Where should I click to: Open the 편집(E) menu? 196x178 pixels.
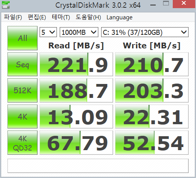(x=37, y=17)
